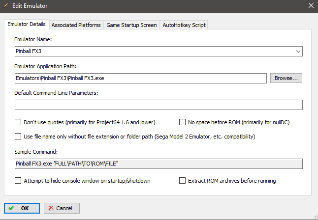
Task: Confirm changes with the OK button
Action: point(22,208)
